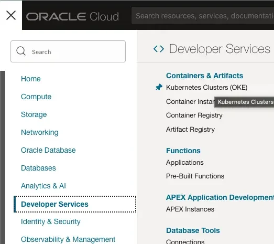Open the Compute category
The image size is (274, 244).
36,97
